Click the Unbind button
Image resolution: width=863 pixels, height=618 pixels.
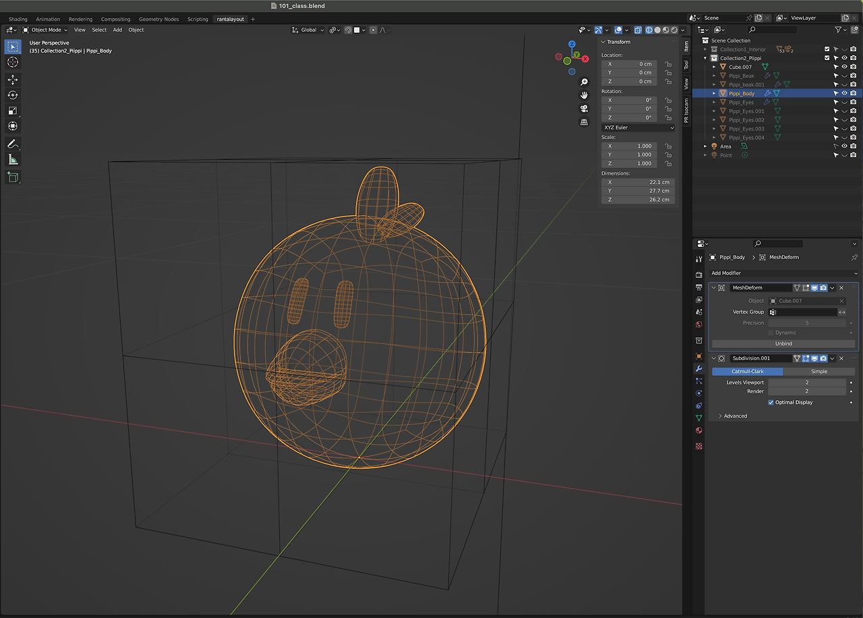pos(783,344)
